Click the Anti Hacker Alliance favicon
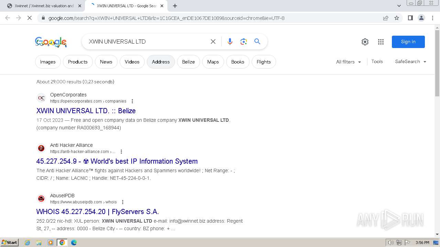 pyautogui.click(x=41, y=148)
